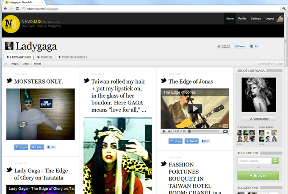Click the first subscriptions avatar thumbnail
This screenshot has height=194, width=288.
click(240, 132)
